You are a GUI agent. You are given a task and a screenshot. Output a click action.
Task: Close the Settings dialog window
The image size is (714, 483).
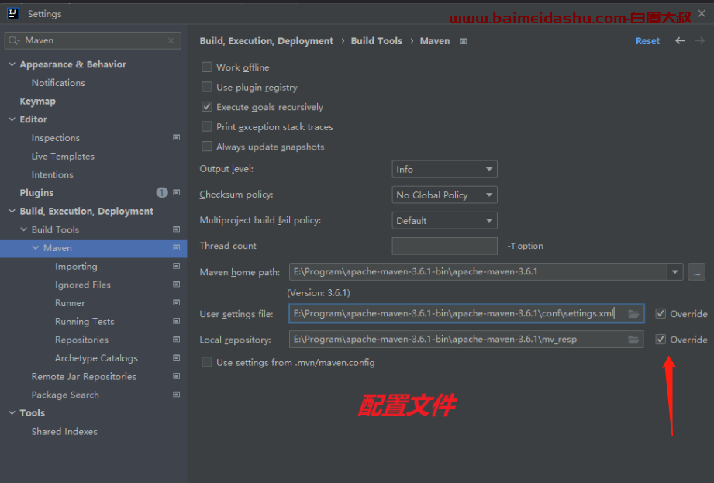[x=702, y=14]
